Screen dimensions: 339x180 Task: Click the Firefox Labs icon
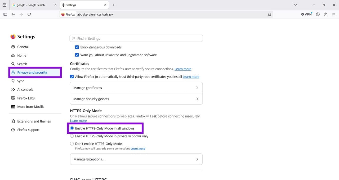(x=13, y=98)
